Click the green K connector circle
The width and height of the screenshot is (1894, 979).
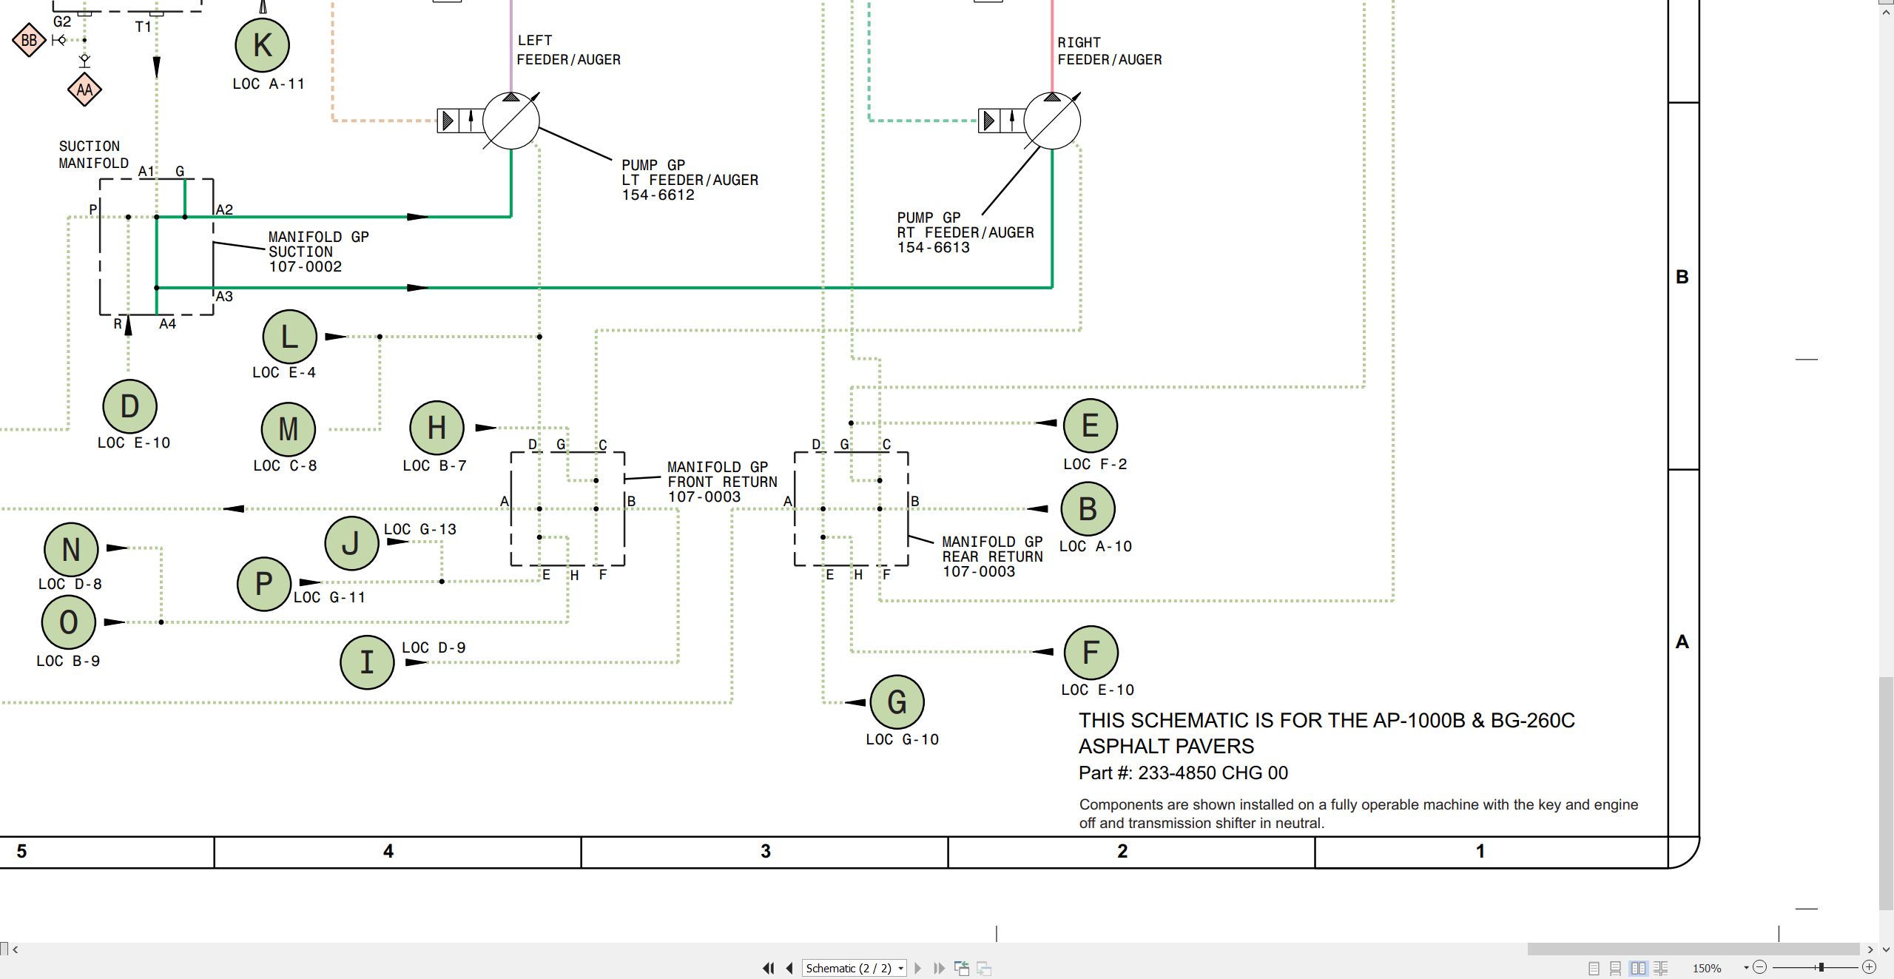pyautogui.click(x=262, y=45)
